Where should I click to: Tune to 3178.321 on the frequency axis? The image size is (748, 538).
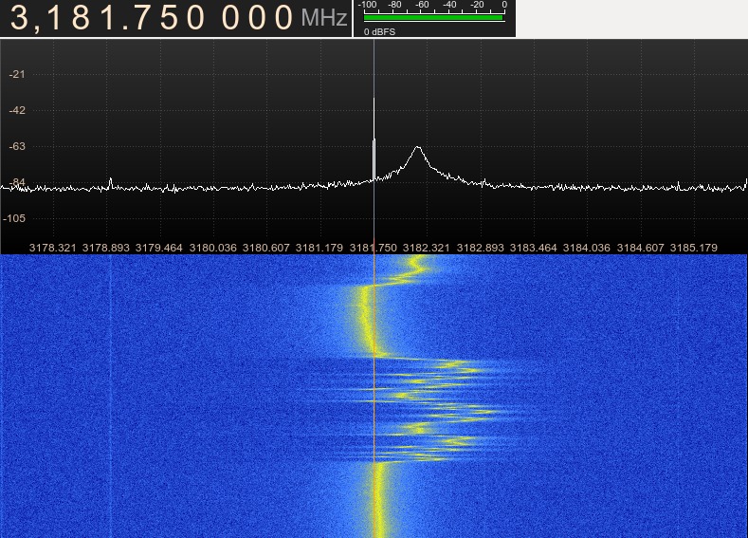pos(52,248)
